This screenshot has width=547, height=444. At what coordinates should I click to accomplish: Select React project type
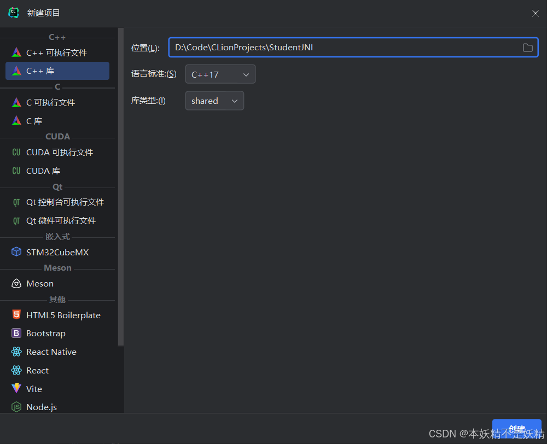point(57,370)
